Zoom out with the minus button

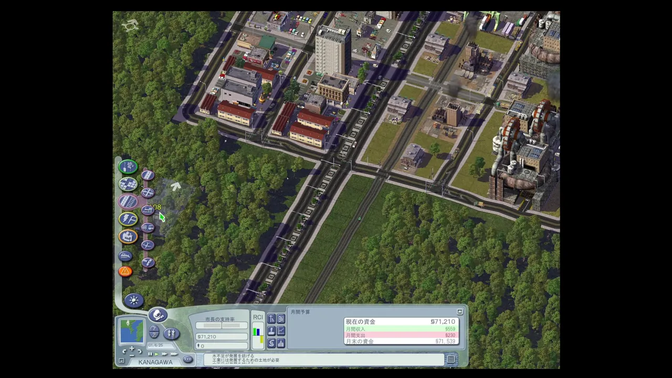pos(132,354)
